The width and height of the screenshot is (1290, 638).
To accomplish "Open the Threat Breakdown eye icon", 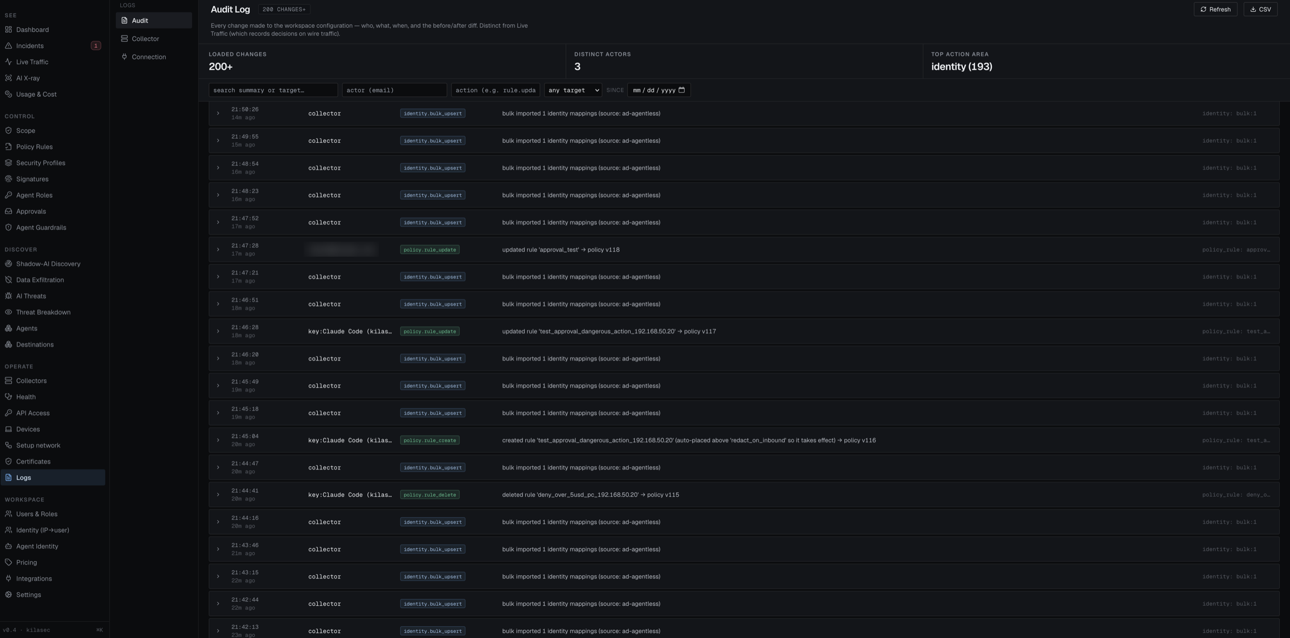I will 9,312.
